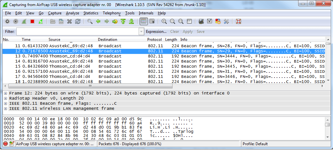Restart the running live capture
The height and width of the screenshot is (150, 333).
(x=41, y=21)
